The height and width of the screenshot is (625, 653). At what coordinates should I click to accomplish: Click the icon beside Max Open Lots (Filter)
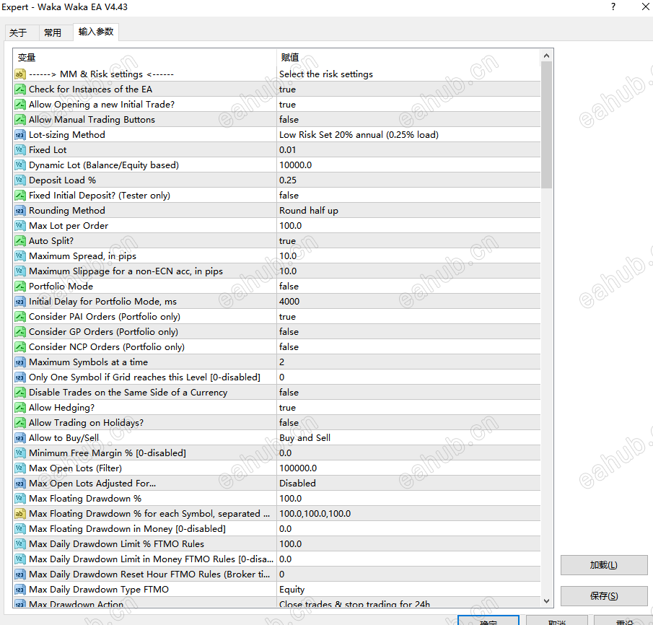20,468
